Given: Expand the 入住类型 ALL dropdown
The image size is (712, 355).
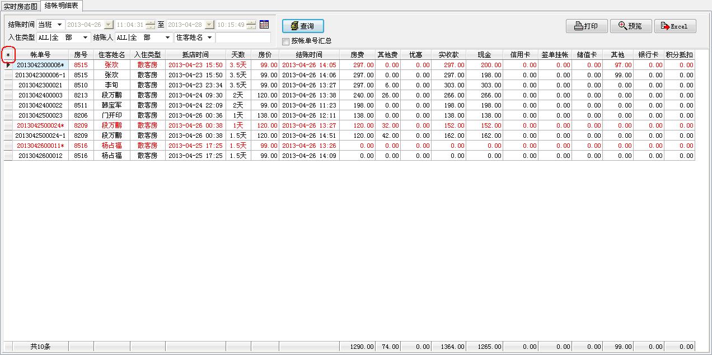Looking at the screenshot, I should click(x=86, y=38).
